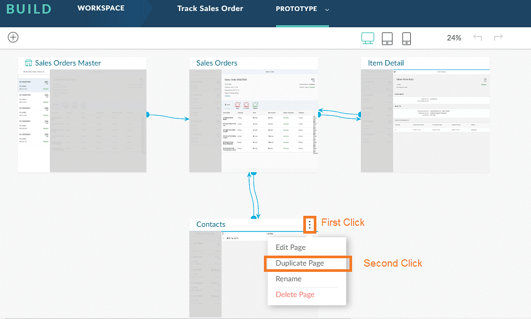Choose Duplicate Page menu option
531x319 pixels.
click(x=300, y=263)
